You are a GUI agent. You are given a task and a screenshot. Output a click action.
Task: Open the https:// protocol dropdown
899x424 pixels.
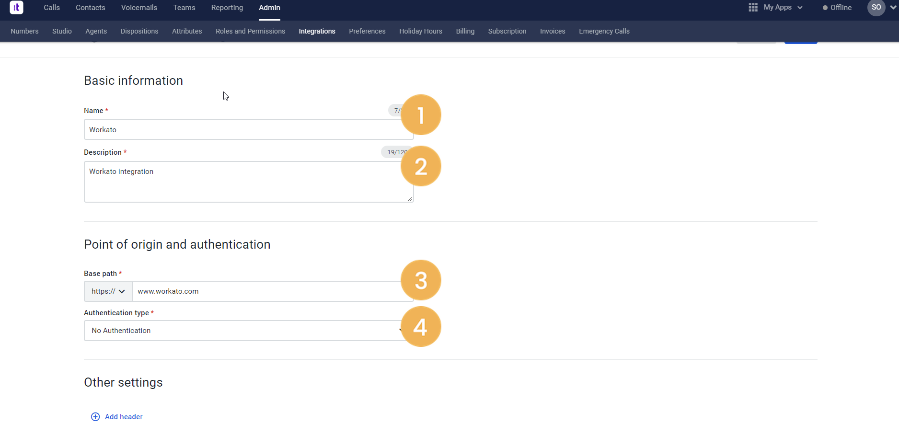tap(108, 291)
